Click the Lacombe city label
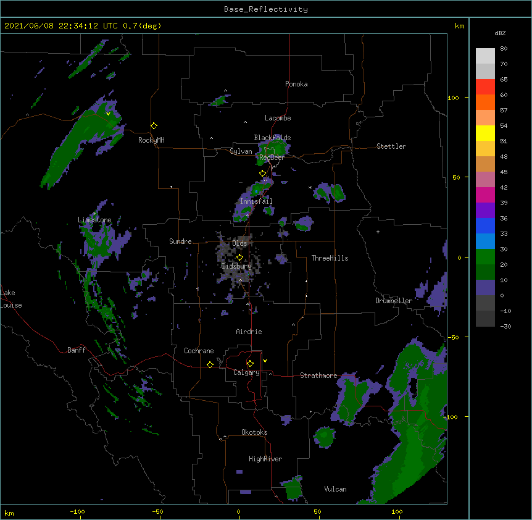Image resolution: width=532 pixels, height=520 pixels. coord(278,118)
